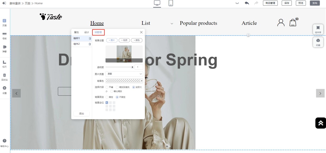
Task: Open the 图片质量 image quality dropdown
Action: pos(124,74)
